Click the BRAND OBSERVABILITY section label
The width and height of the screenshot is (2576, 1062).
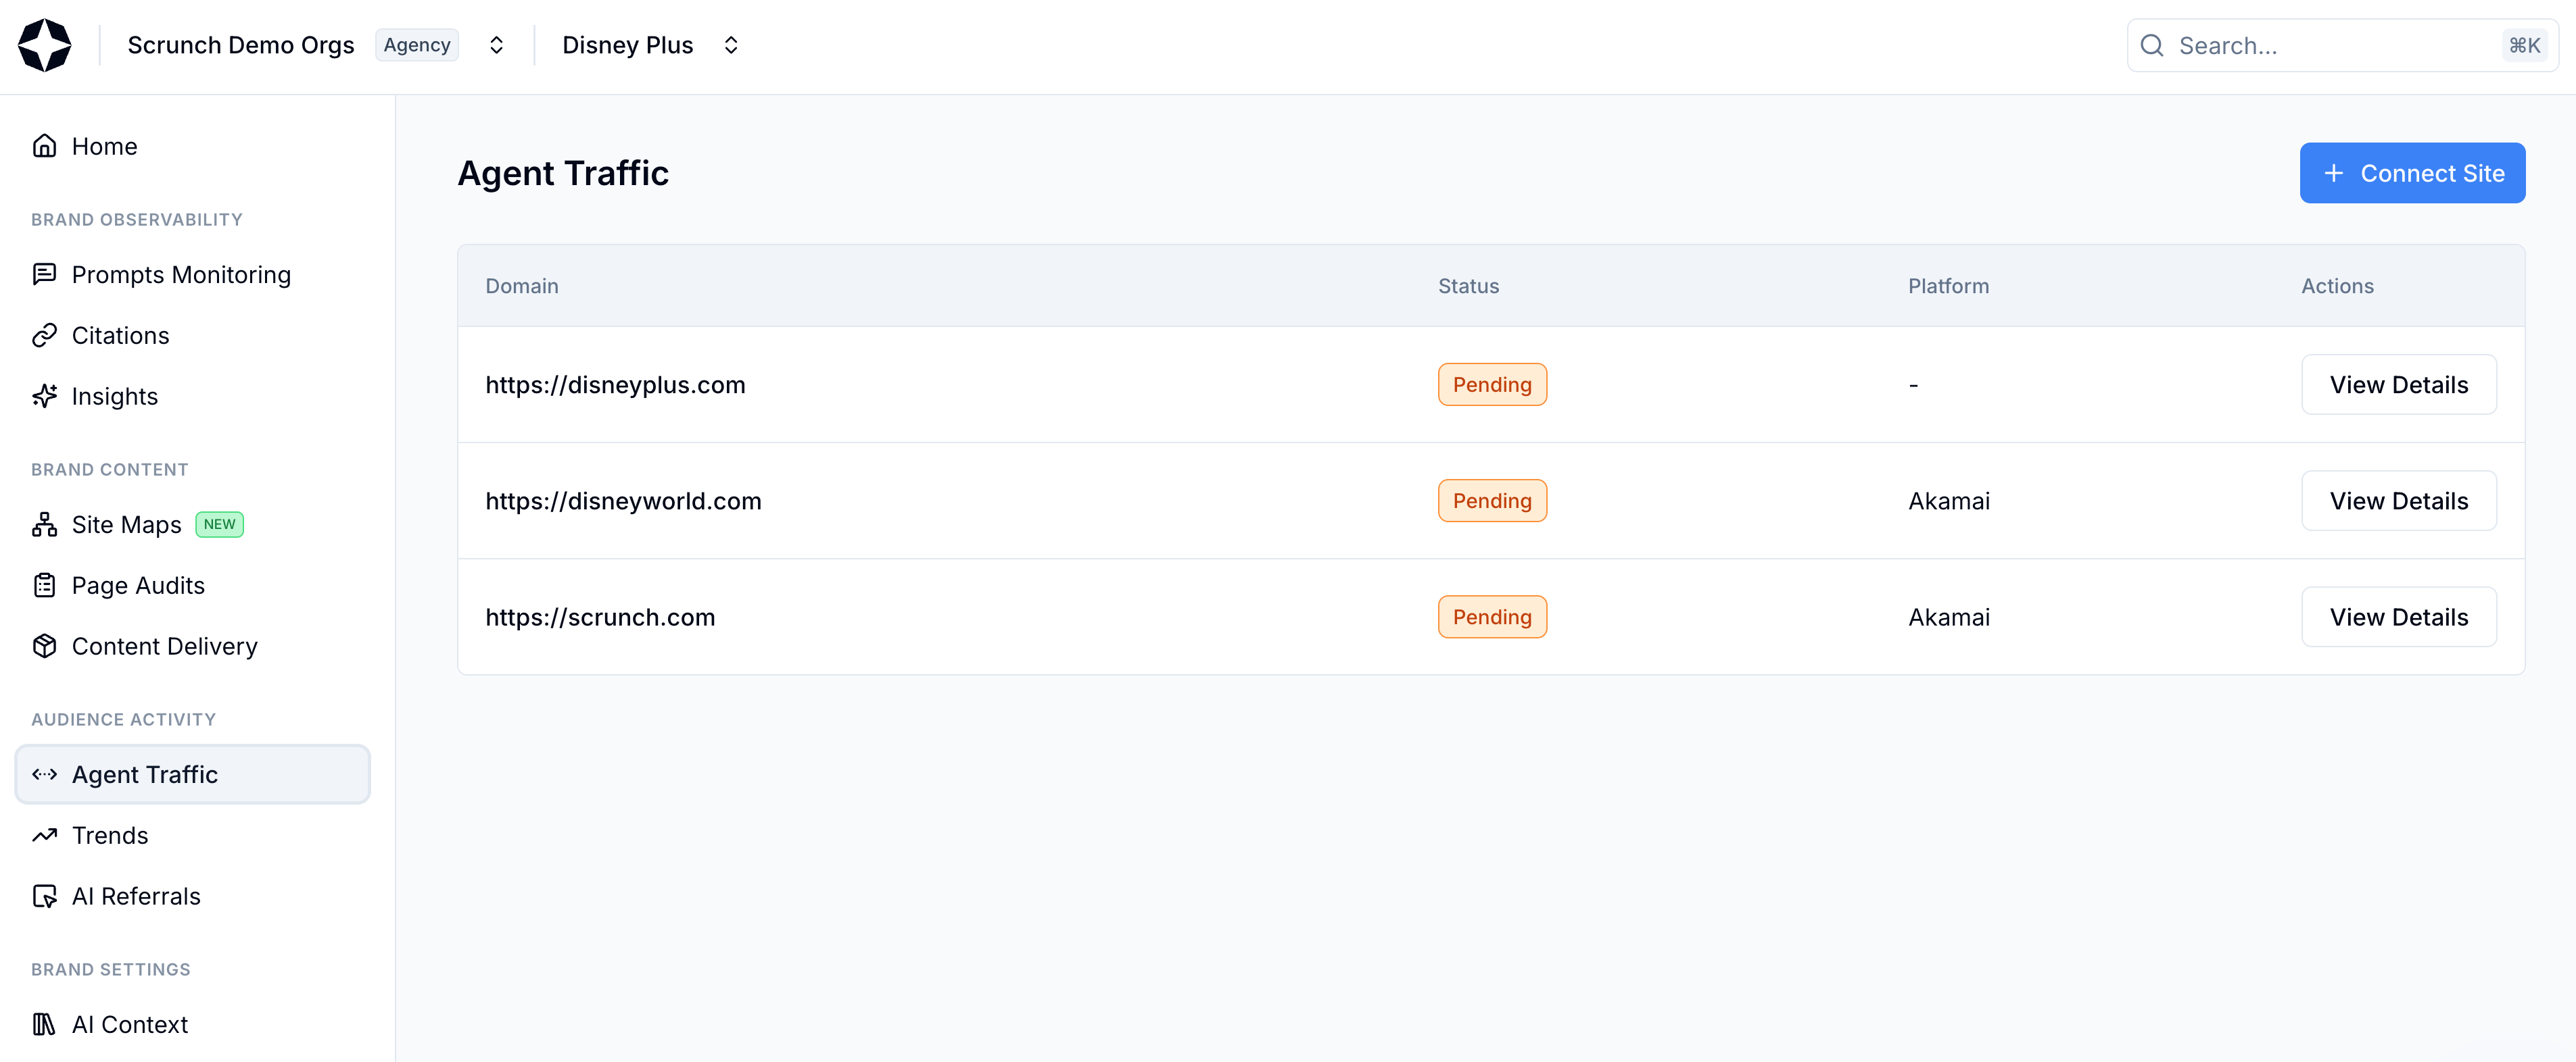[x=137, y=220]
